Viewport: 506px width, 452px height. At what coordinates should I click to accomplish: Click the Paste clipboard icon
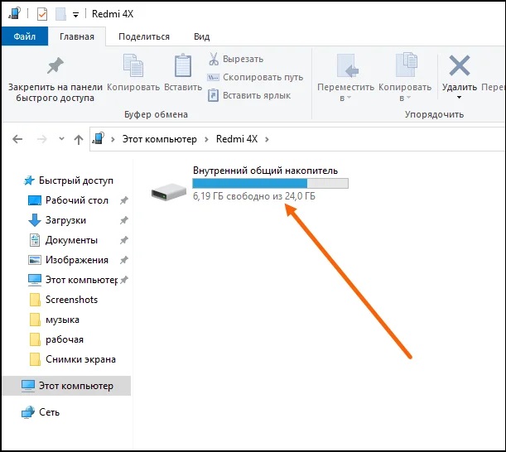[x=183, y=65]
